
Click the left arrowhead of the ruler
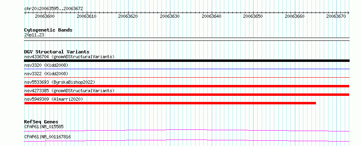click(25, 13)
